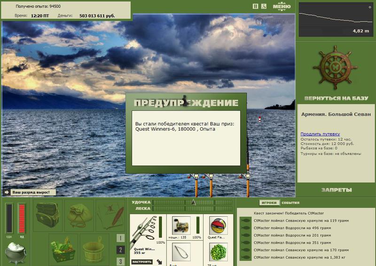
Task: Click the S icon next to pause
Action: pyautogui.click(x=264, y=7)
